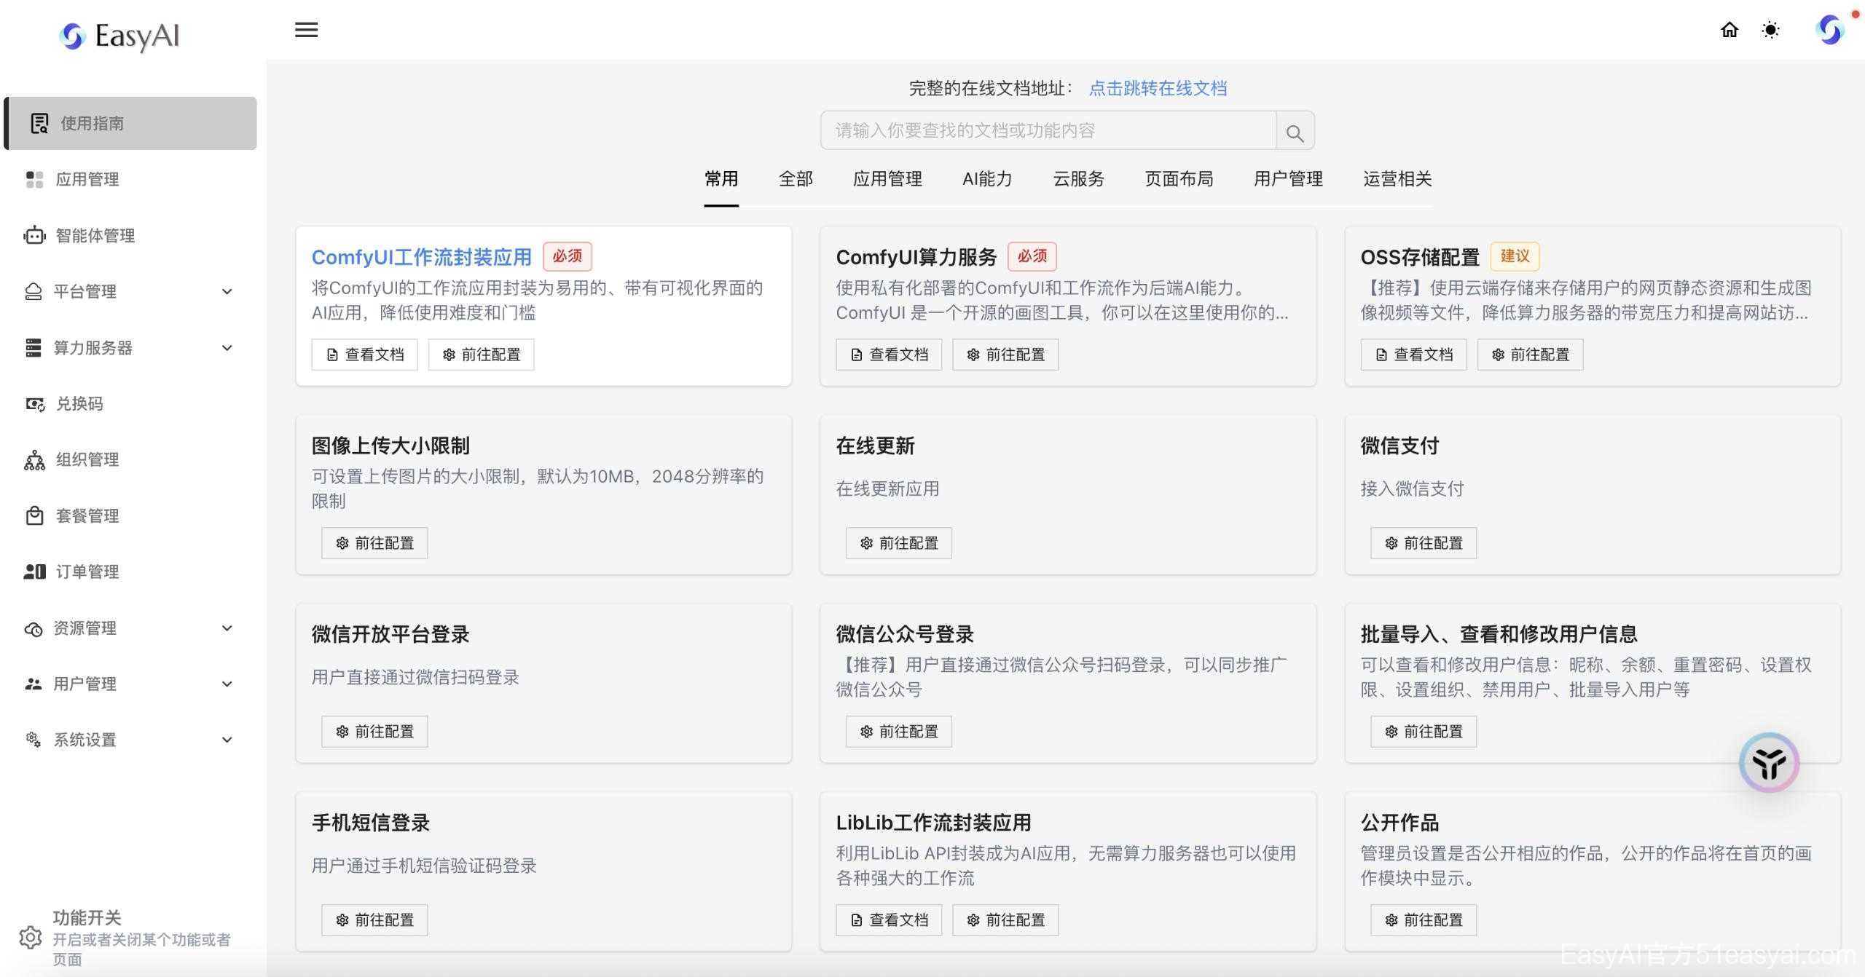Go to config for 手机短信登录
Viewport: 1865px width, 977px height.
pos(374,920)
